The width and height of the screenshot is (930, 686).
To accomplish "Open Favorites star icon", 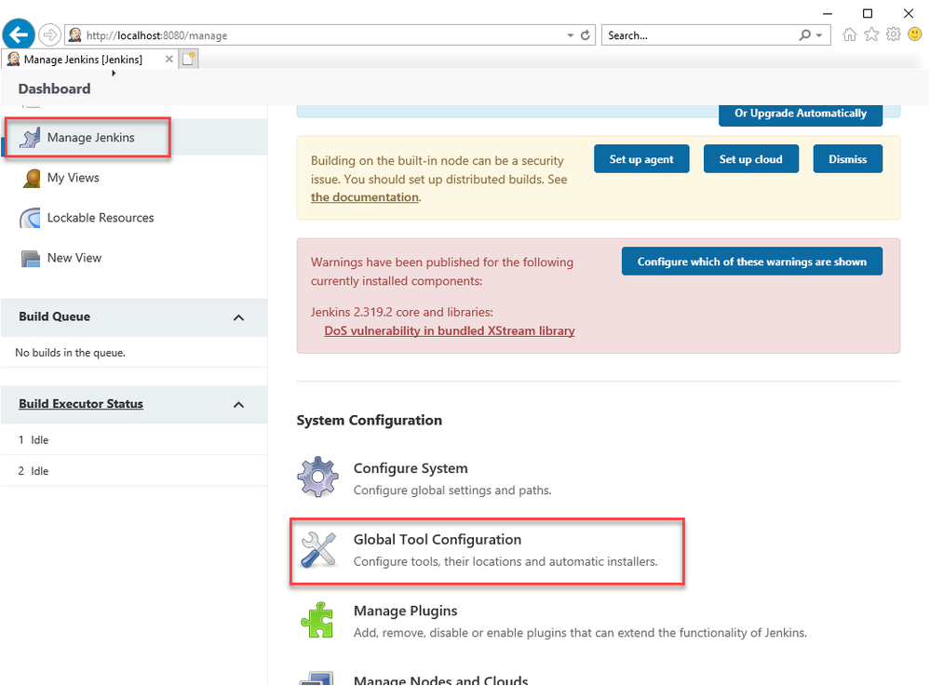I will click(x=871, y=34).
